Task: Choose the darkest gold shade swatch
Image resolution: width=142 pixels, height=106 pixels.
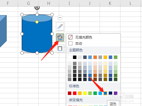Action: (x=105, y=79)
